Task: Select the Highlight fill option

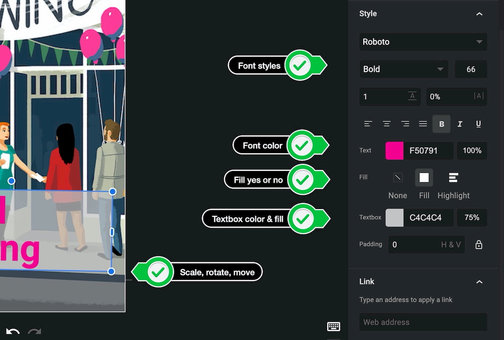Action: pos(453,178)
